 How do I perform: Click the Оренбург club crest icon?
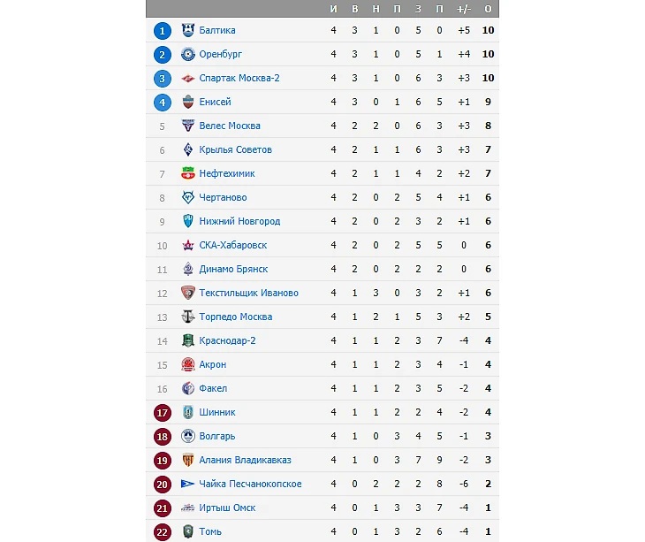[x=187, y=54]
